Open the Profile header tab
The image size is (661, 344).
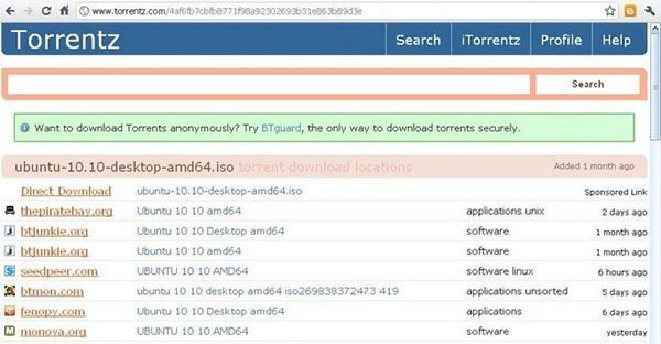click(x=561, y=40)
